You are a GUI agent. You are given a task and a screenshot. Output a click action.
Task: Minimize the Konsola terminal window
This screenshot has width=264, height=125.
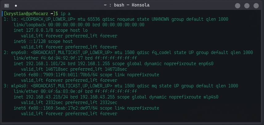[237, 6]
